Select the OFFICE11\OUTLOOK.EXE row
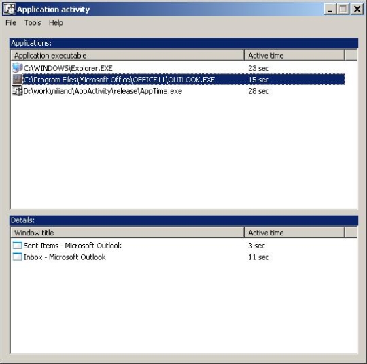 178,80
